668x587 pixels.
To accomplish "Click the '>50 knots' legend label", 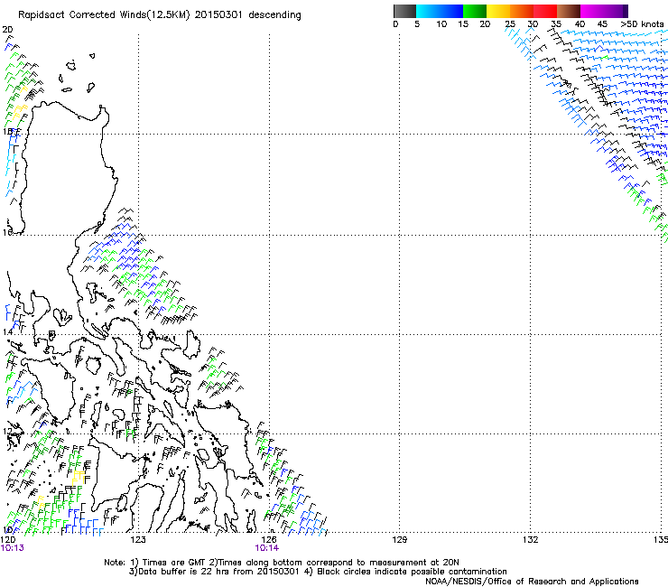I will [642, 23].
